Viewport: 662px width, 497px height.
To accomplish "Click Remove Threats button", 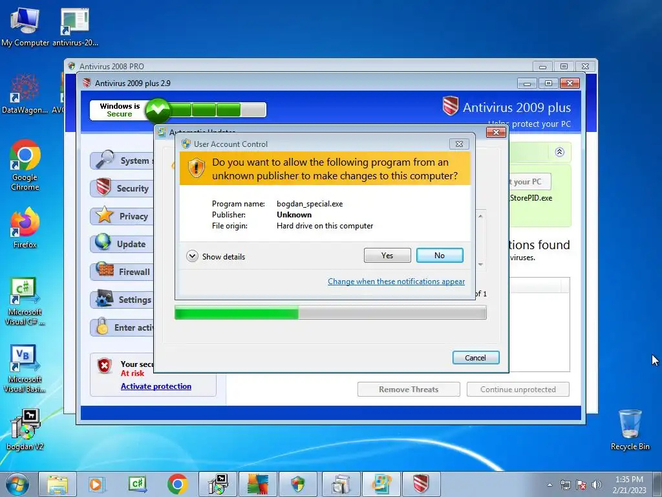I will (409, 389).
